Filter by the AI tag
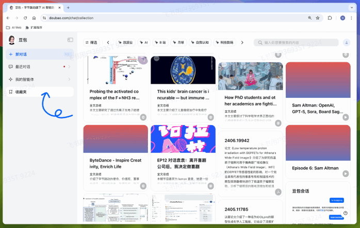This screenshot has height=228, width=360. click(144, 42)
